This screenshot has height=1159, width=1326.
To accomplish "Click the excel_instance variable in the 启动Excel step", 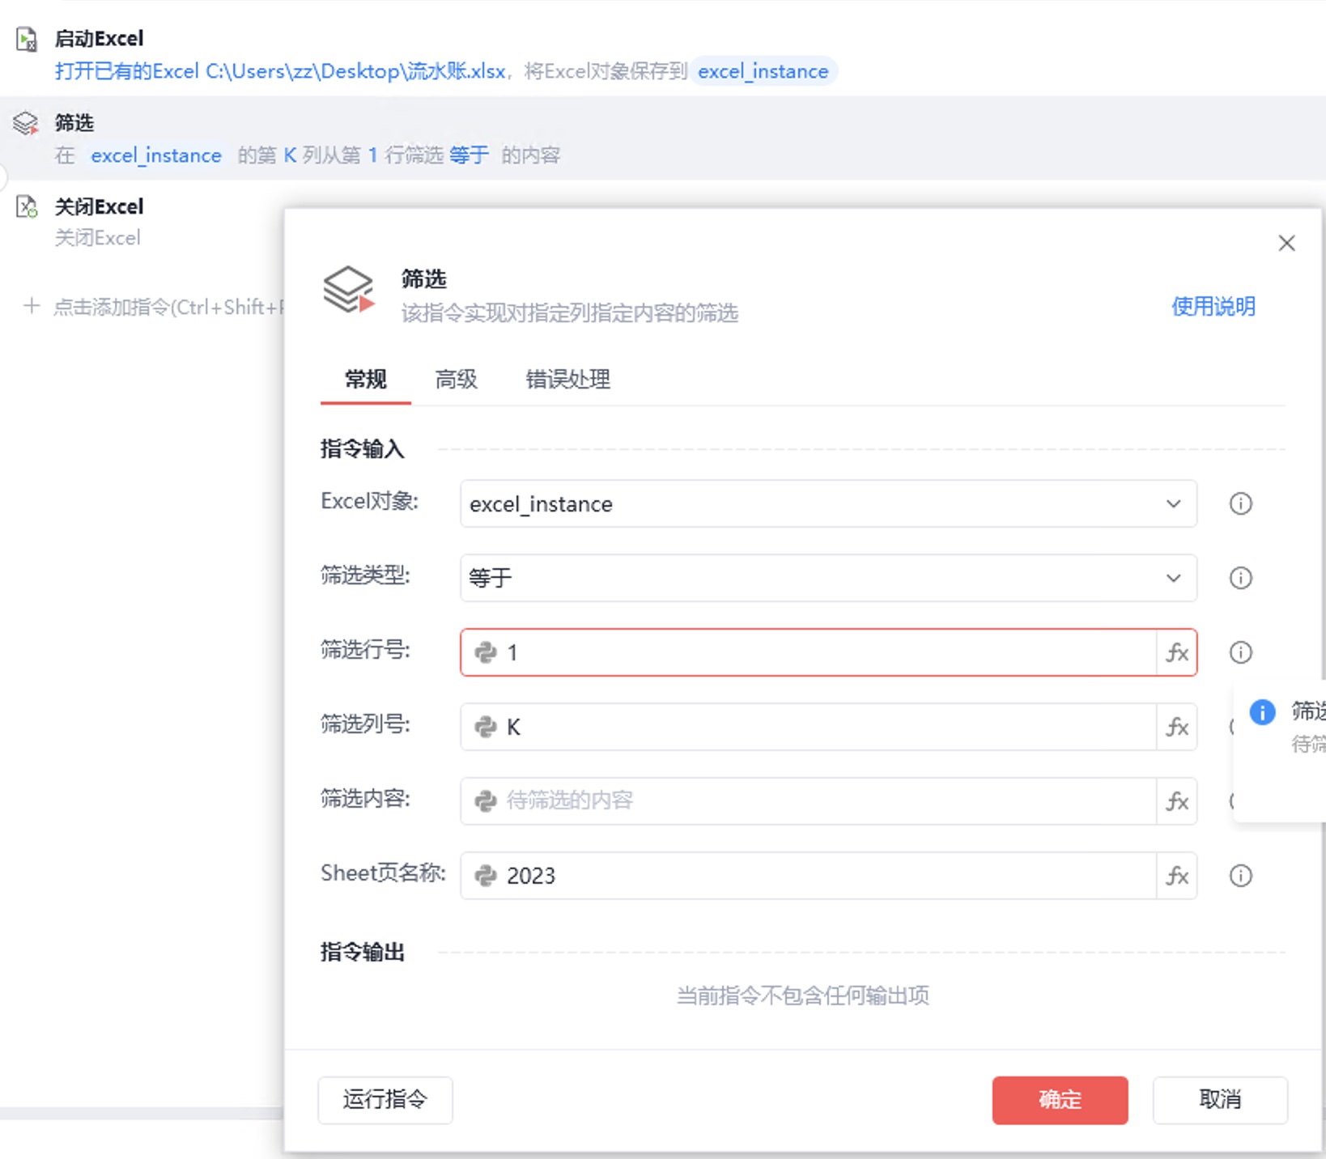I will 763,71.
